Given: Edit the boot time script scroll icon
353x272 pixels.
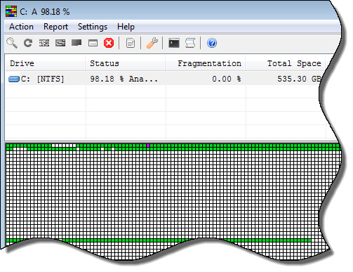Looking at the screenshot, I should click(x=190, y=43).
